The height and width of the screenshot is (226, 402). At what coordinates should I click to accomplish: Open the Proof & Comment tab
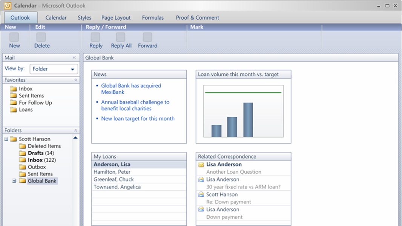click(197, 18)
